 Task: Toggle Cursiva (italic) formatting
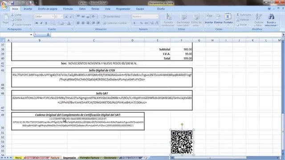coord(41,23)
